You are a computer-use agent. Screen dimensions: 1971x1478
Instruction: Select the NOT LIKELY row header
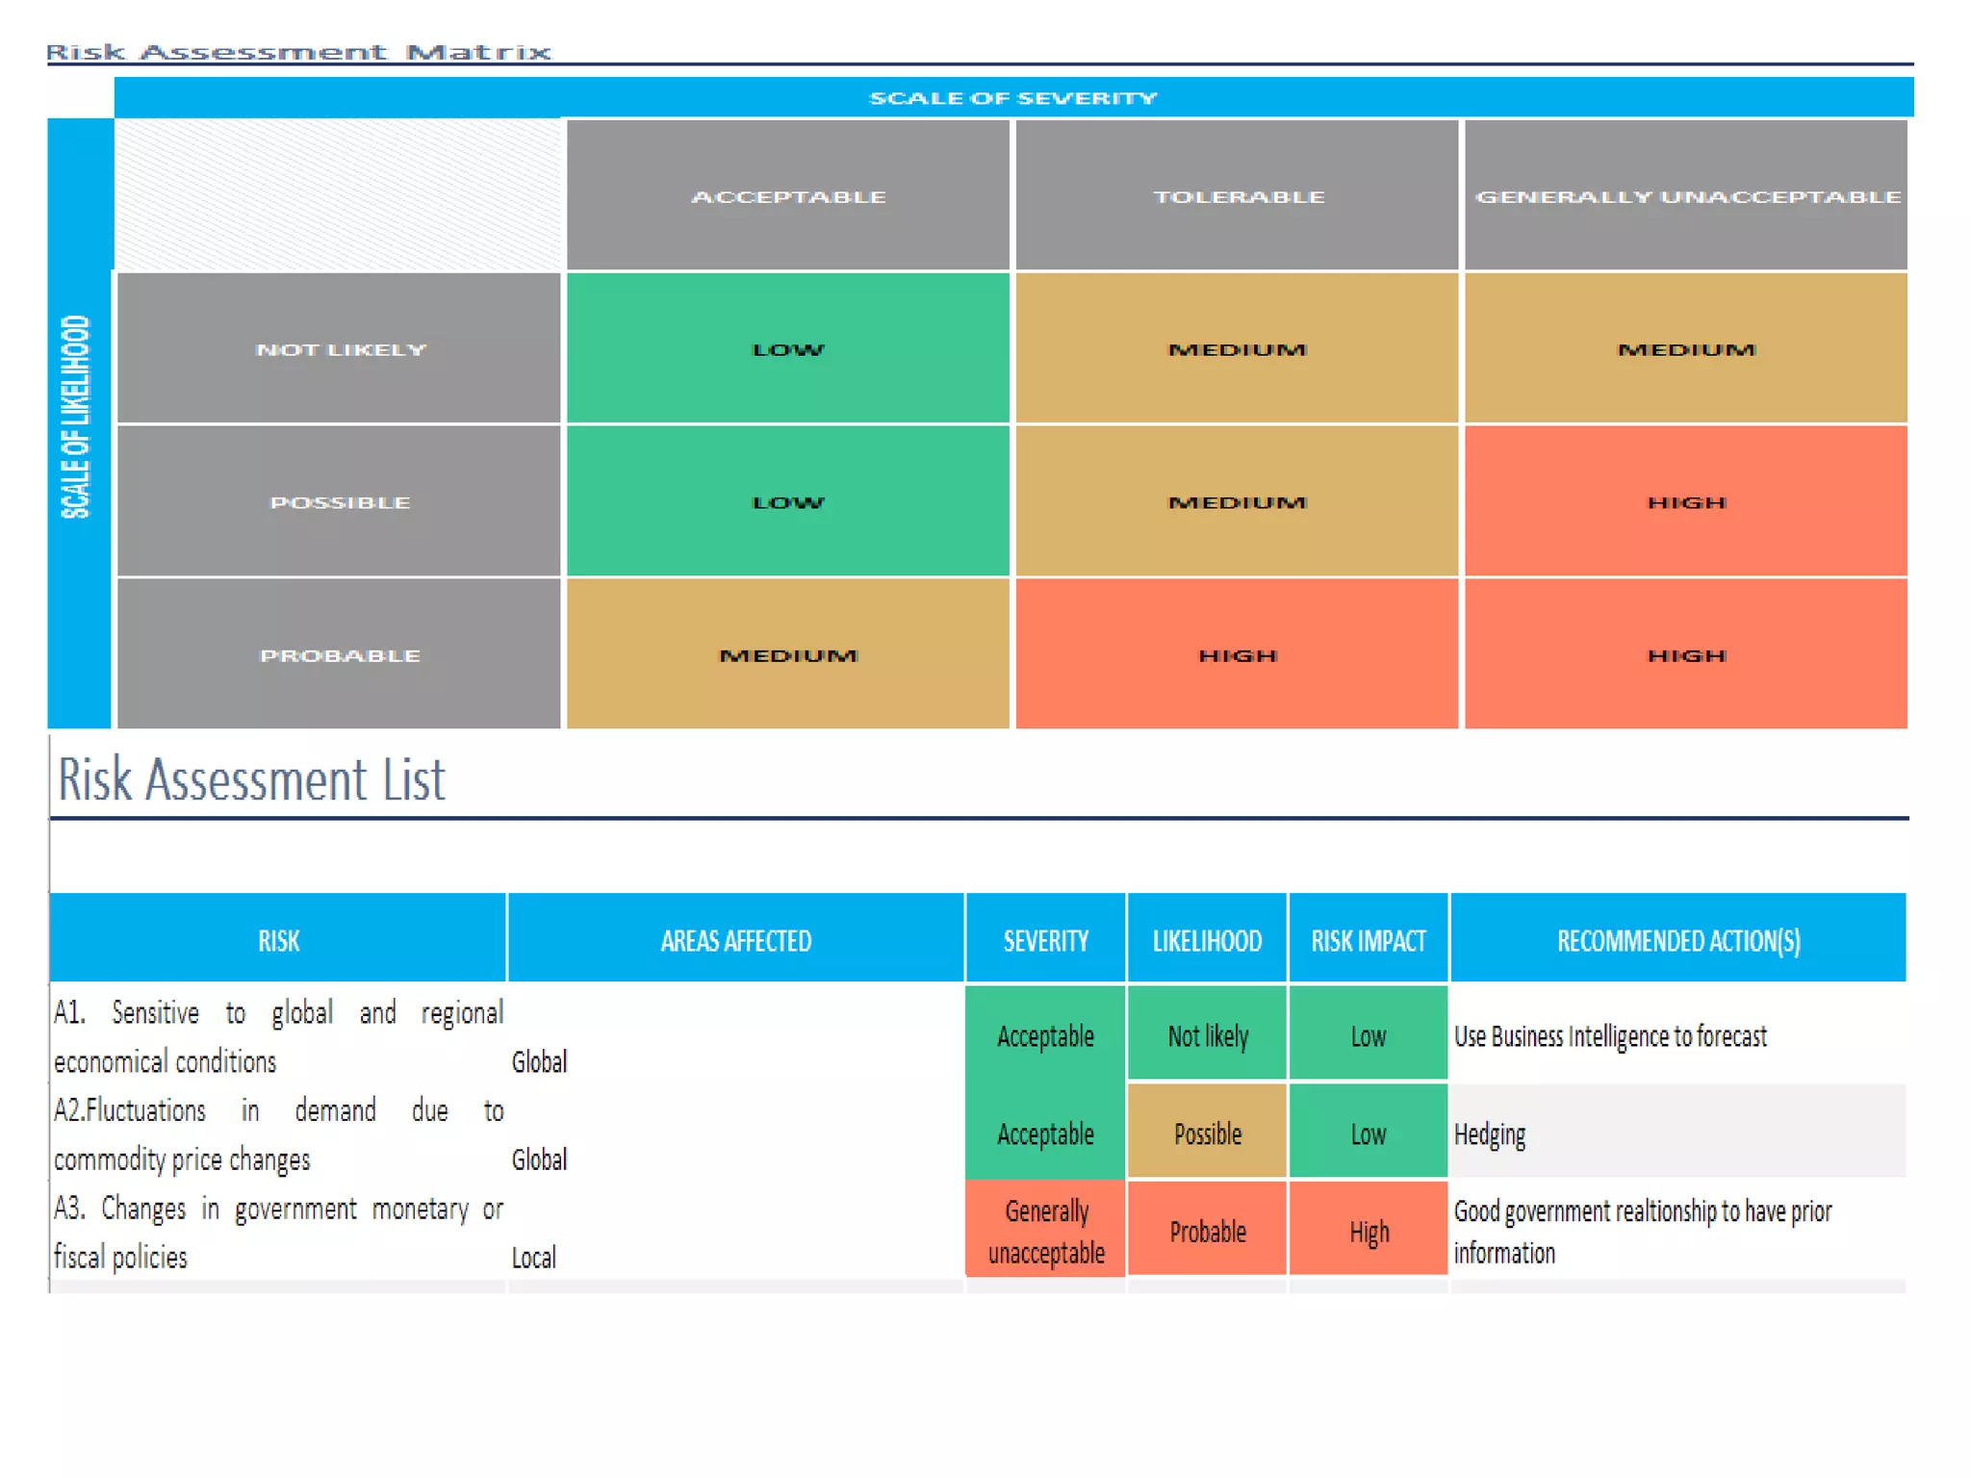click(x=339, y=349)
